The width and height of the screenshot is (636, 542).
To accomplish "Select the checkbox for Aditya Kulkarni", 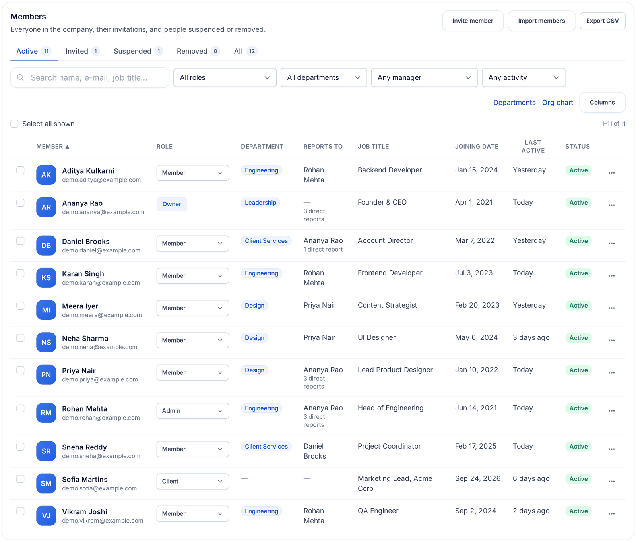I will point(20,170).
